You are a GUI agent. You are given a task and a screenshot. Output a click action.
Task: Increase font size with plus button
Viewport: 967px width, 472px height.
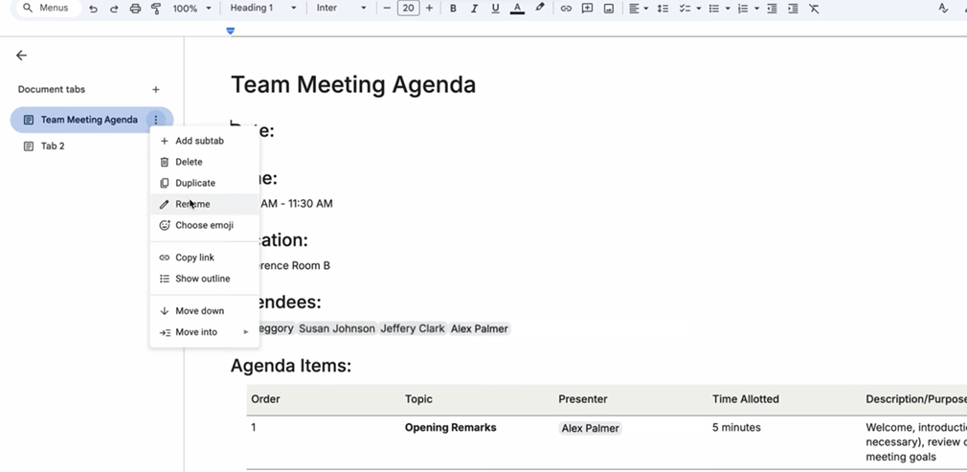pyautogui.click(x=429, y=8)
